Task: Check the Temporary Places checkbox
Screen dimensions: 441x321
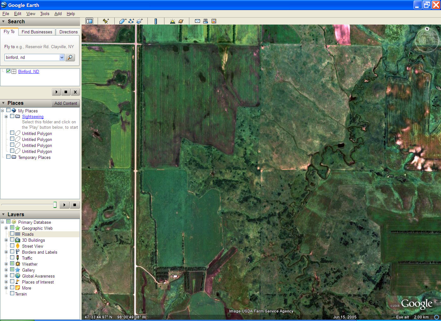Action: coord(8,157)
